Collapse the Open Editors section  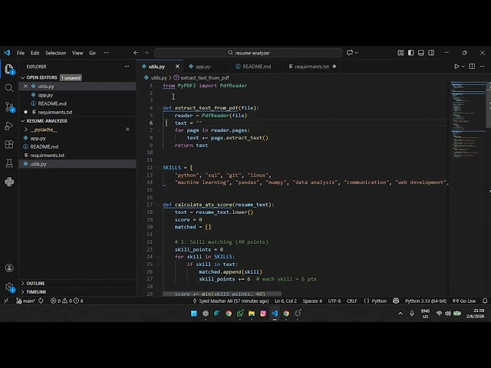[x=22, y=77]
